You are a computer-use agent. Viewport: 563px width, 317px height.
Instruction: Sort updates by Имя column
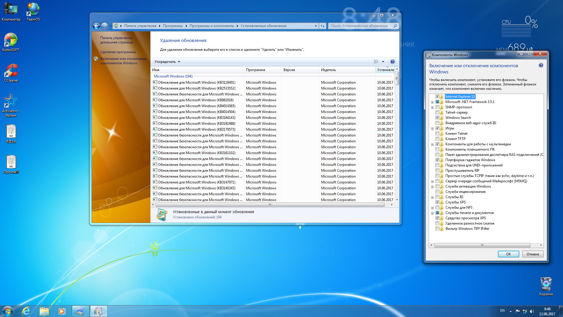[197, 70]
